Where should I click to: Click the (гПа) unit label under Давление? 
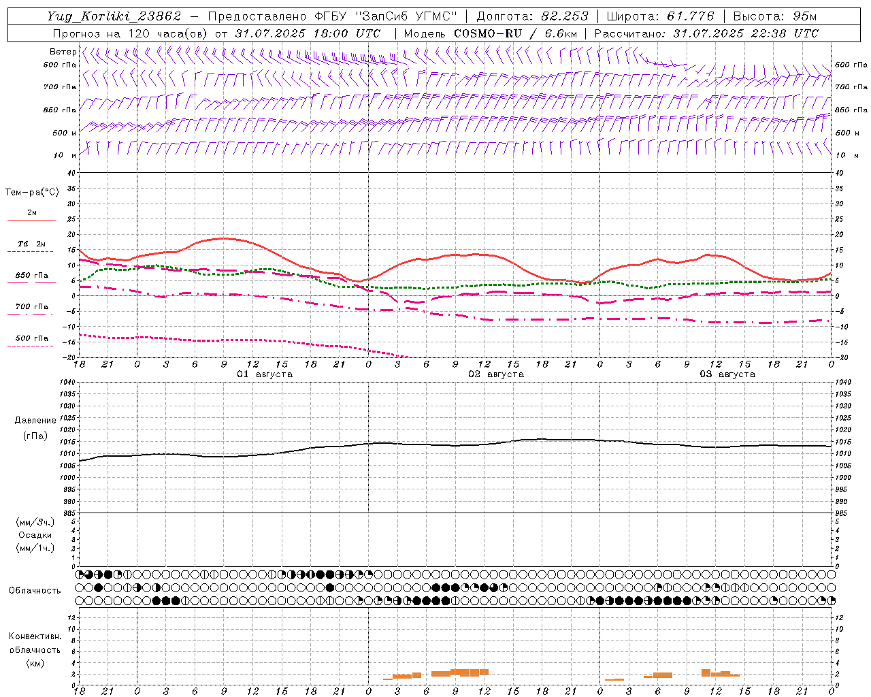point(35,436)
